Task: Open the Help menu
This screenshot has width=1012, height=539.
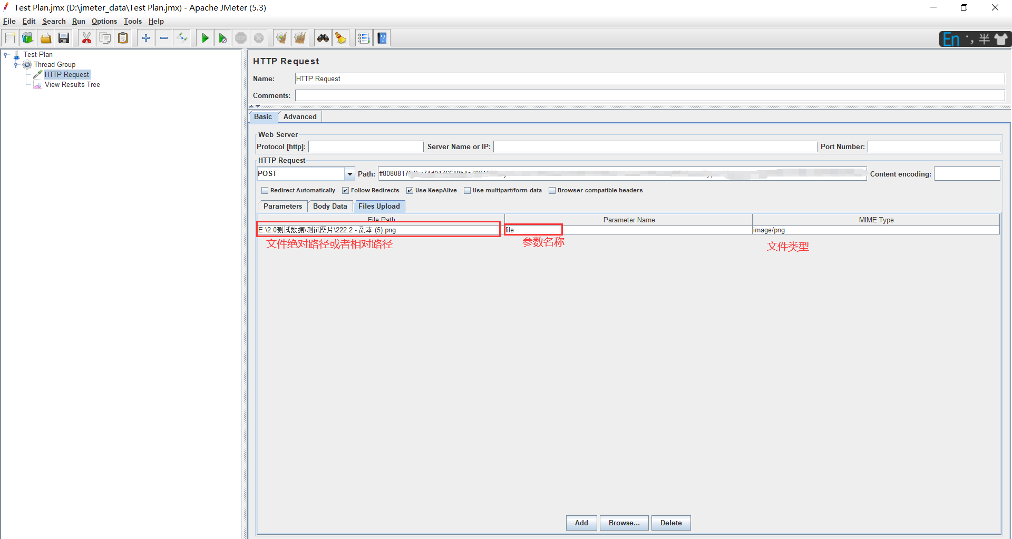Action: pos(156,22)
